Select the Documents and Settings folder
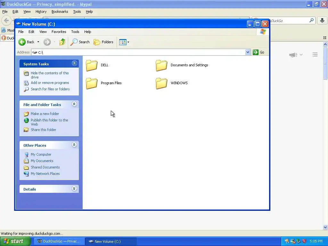The height and width of the screenshot is (246, 328). [182, 65]
